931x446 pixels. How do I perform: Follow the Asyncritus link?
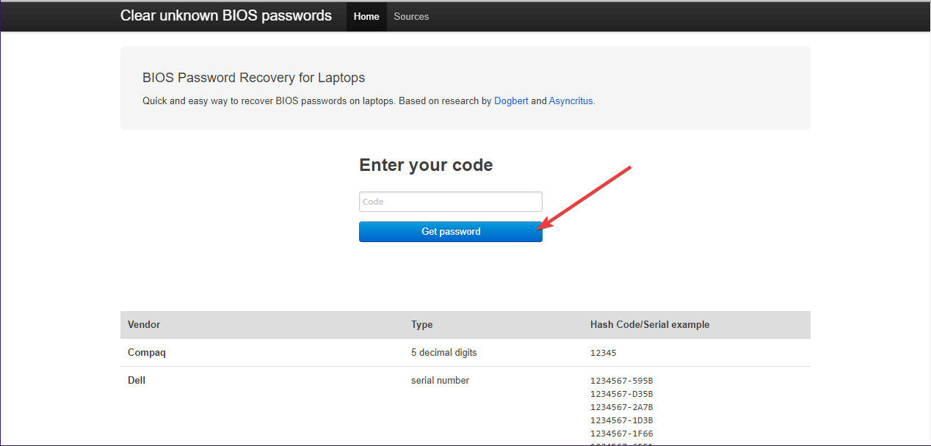click(570, 101)
